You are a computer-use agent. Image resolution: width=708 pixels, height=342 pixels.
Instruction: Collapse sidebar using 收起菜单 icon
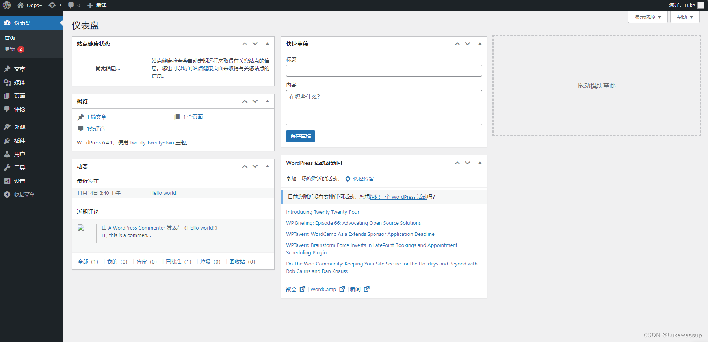pos(7,194)
